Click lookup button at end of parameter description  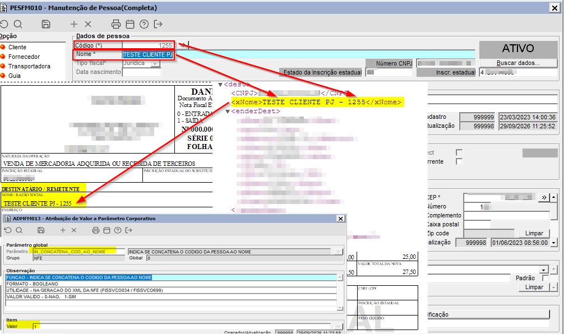tap(338, 252)
